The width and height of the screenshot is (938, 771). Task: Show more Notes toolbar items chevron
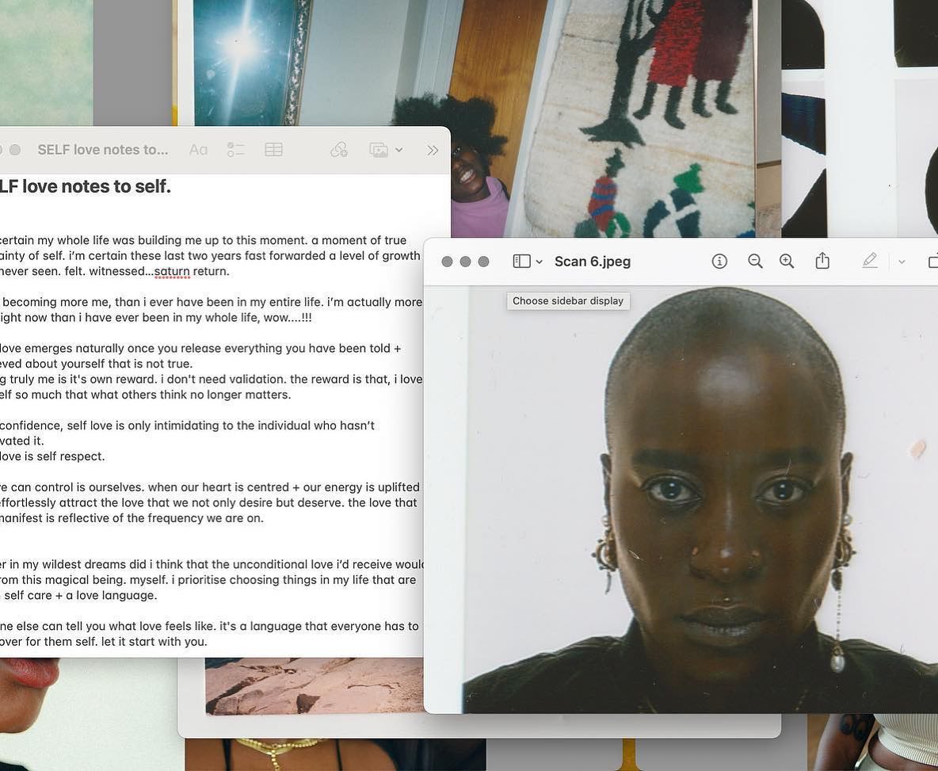click(x=433, y=150)
